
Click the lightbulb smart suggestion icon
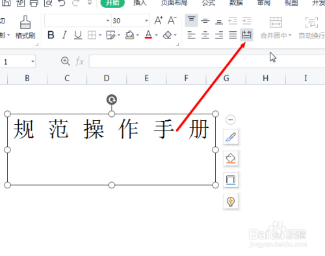click(231, 201)
